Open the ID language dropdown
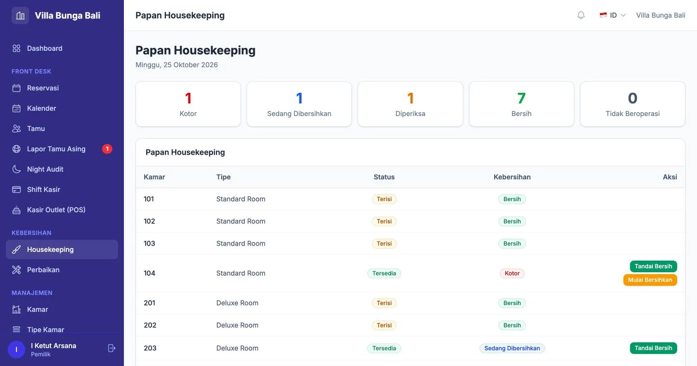Screen dimensions: 697x366 click(x=612, y=15)
